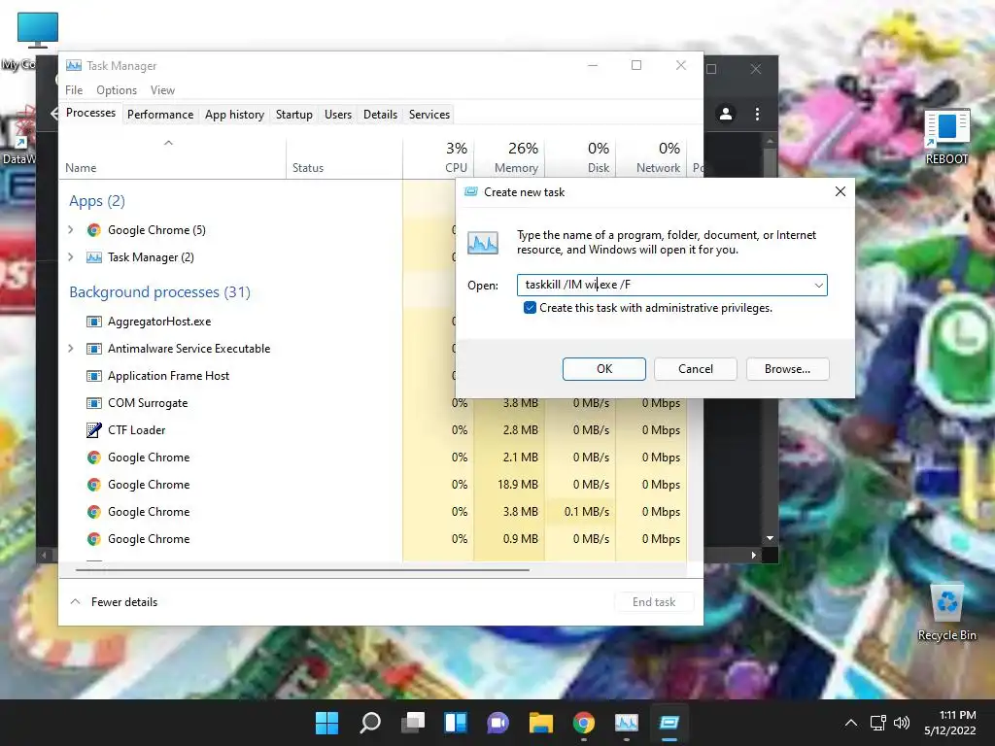Click the network icon in the system tray
Viewport: 995px width, 746px height.
pyautogui.click(x=878, y=723)
